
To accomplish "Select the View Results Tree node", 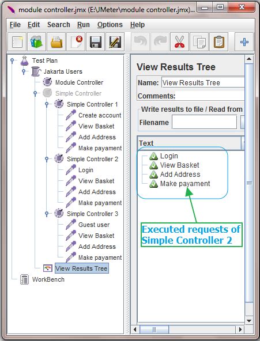I will (81, 268).
